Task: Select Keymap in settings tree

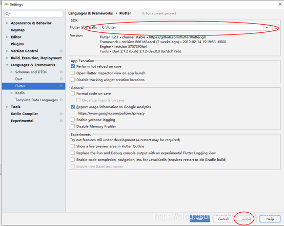Action: [17, 30]
